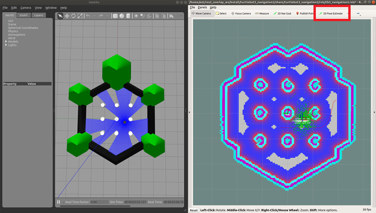Click the Gazebo bottom horizontal scrollbar

click(95, 206)
